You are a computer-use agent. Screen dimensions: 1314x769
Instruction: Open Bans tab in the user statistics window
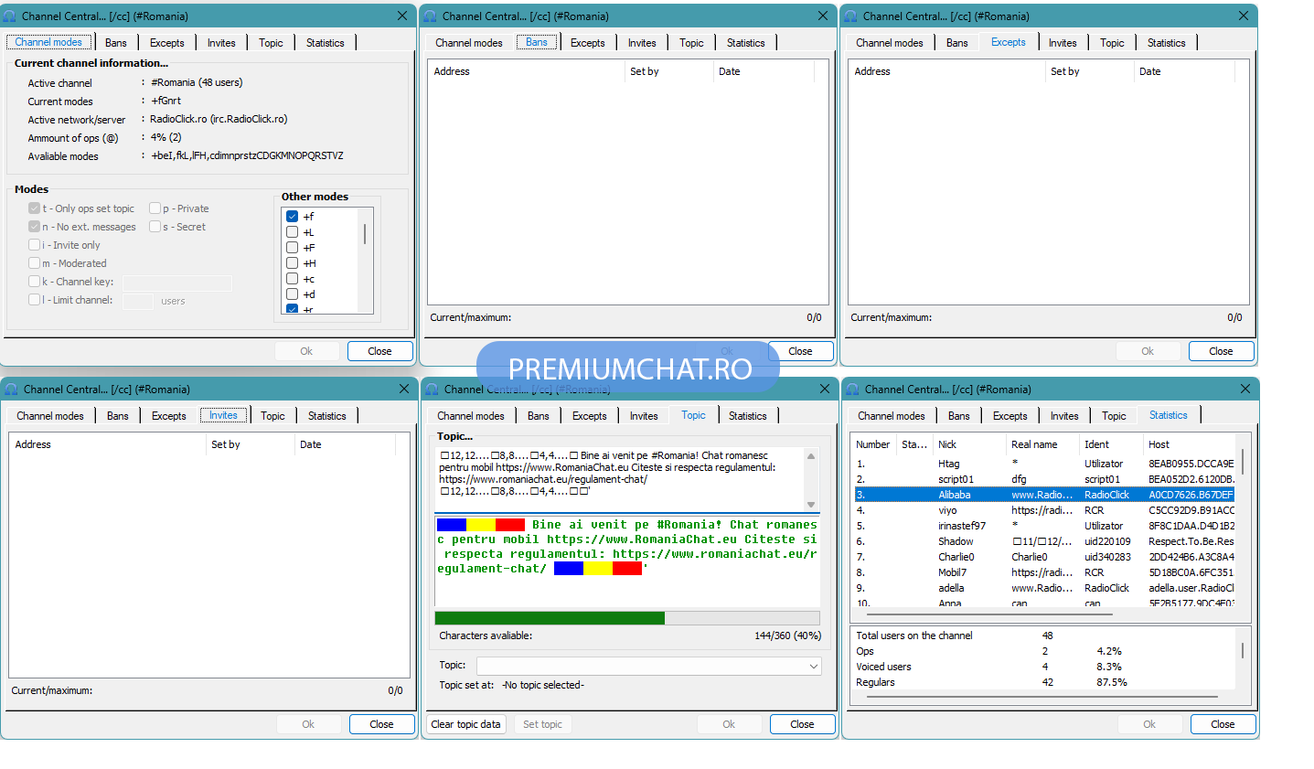(x=959, y=416)
